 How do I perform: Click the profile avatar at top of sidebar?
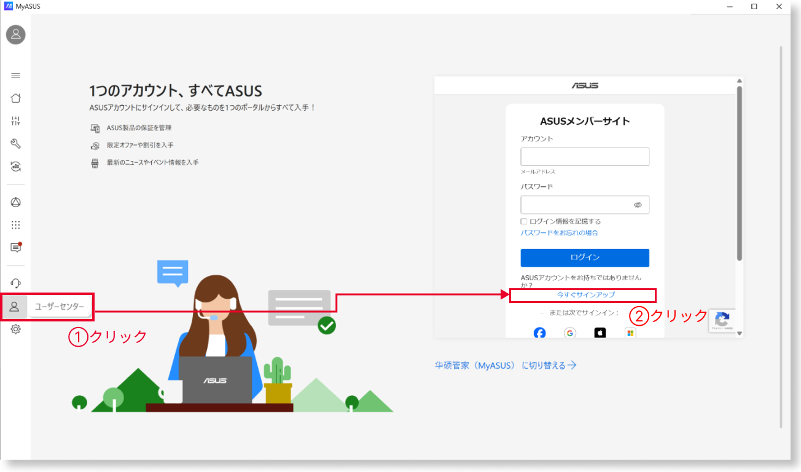(x=16, y=34)
